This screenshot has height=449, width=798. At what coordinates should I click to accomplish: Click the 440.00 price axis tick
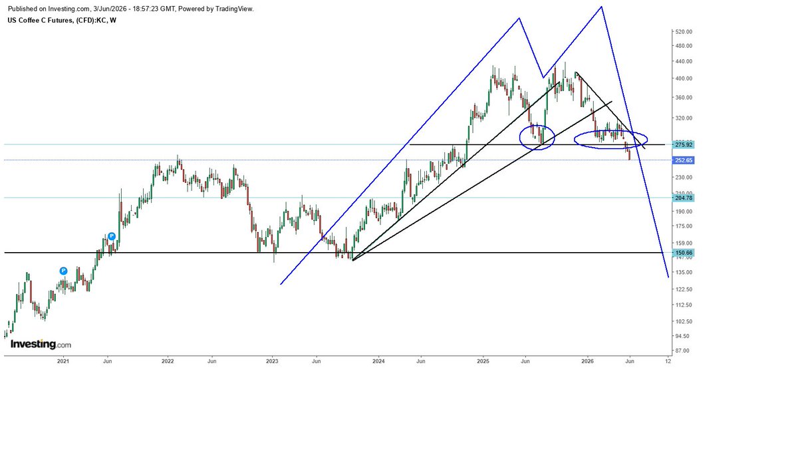pos(685,61)
